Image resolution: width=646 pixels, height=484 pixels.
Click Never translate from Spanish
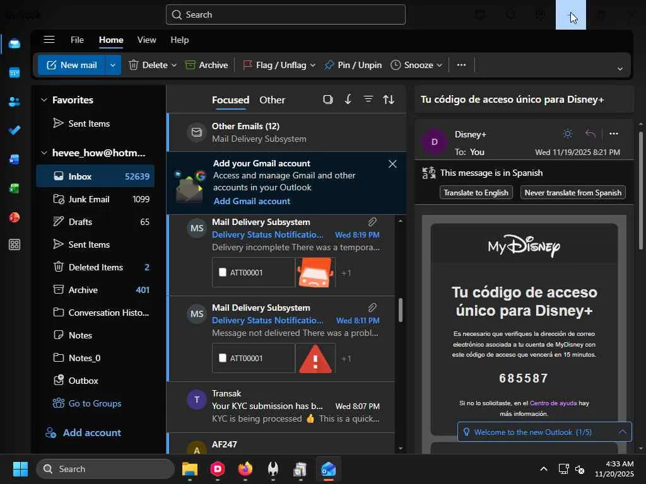tap(573, 193)
